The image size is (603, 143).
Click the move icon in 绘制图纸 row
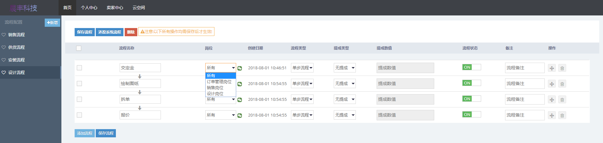[552, 84]
